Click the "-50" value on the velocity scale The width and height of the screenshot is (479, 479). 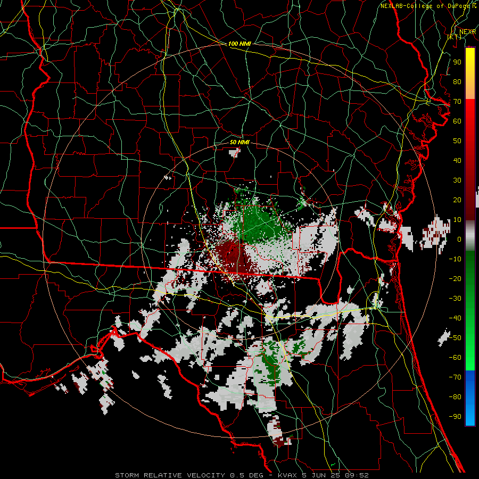(455, 338)
